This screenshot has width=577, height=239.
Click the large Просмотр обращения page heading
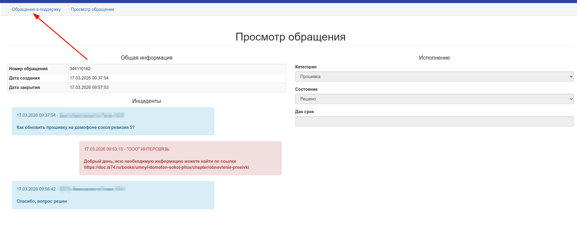click(x=290, y=37)
